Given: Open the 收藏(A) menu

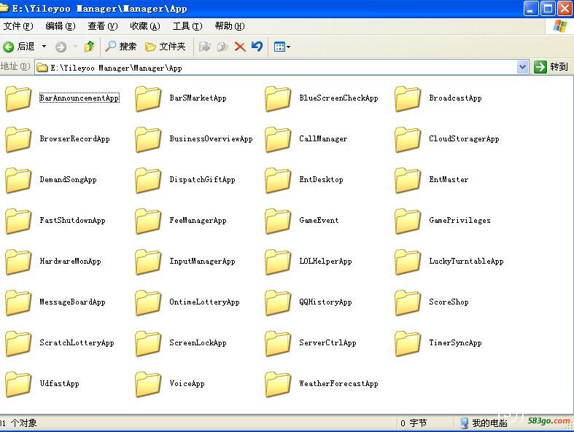Looking at the screenshot, I should click(x=145, y=26).
